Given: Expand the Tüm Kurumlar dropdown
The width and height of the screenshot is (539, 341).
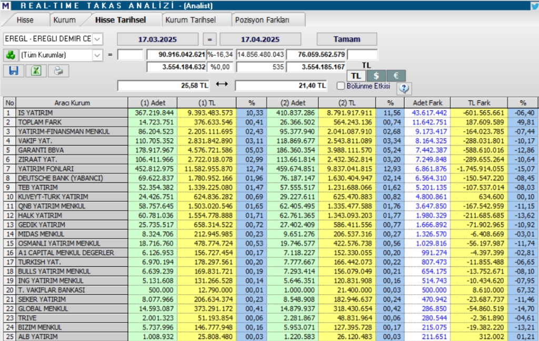Looking at the screenshot, I should point(98,55).
